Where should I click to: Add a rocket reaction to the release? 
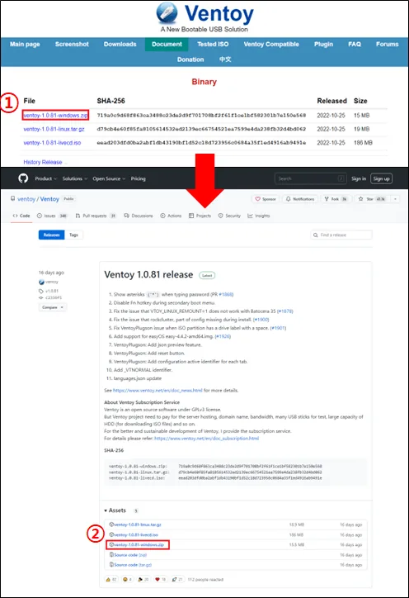point(176,579)
